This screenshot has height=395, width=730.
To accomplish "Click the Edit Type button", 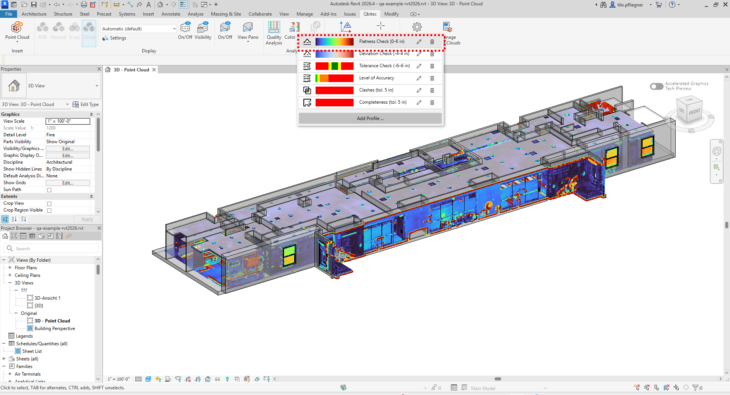I will pos(86,104).
